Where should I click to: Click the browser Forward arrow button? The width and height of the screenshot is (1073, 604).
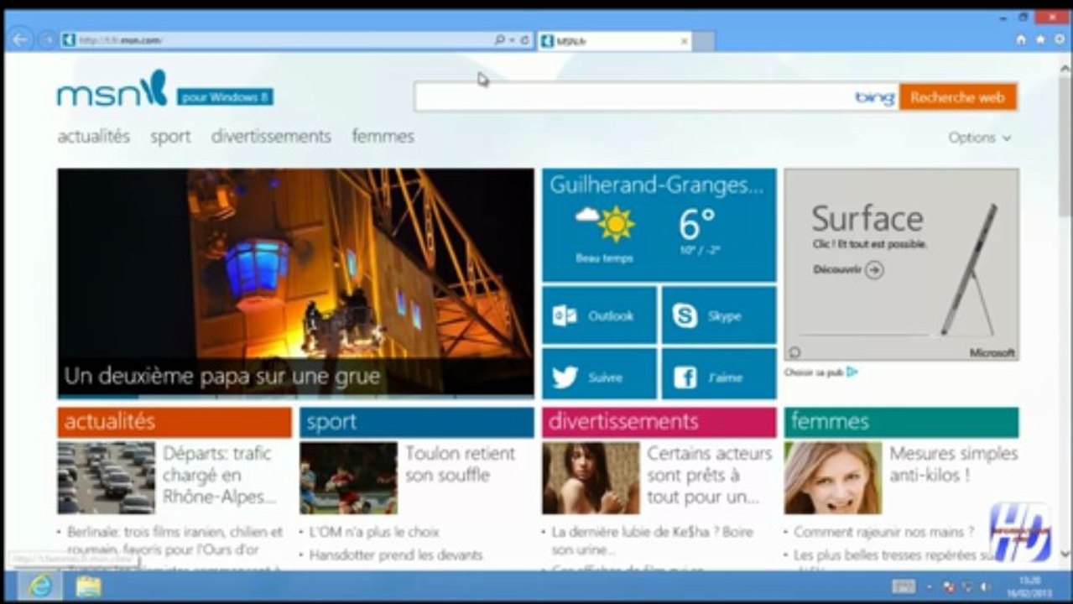[47, 39]
